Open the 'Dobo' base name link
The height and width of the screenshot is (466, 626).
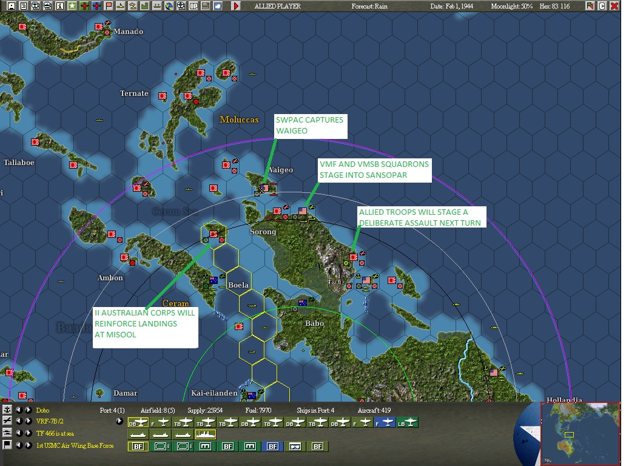click(x=42, y=410)
